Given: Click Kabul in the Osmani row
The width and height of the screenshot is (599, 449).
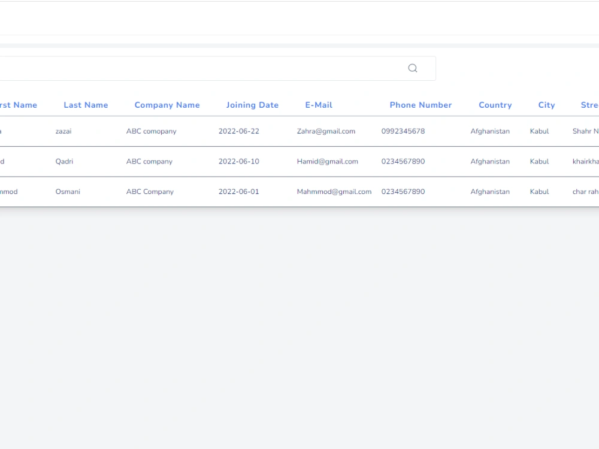Looking at the screenshot, I should (x=540, y=192).
